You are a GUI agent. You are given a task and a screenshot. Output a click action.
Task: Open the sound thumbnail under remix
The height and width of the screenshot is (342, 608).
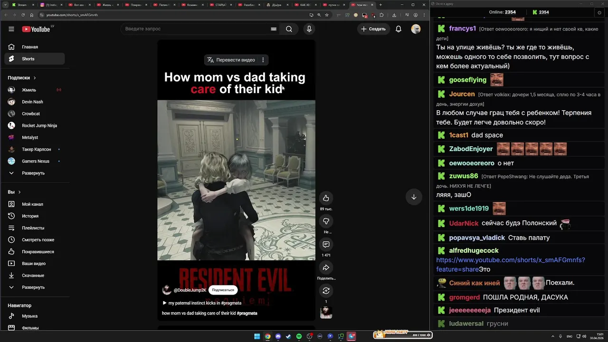point(326,312)
